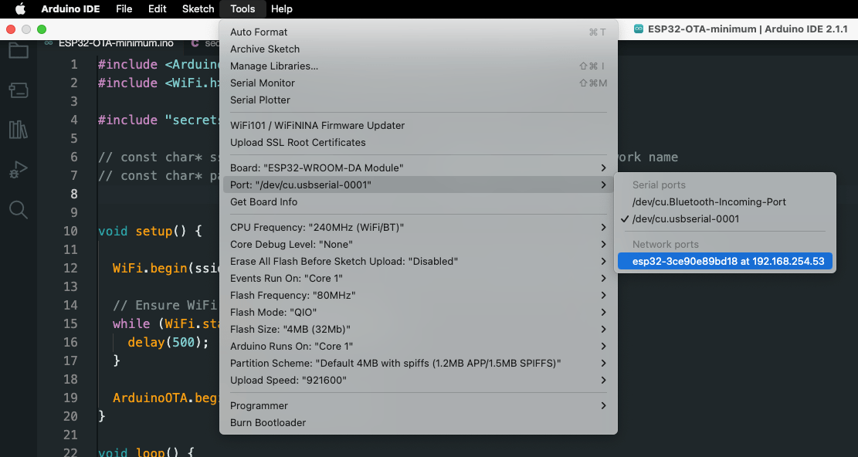Screen dimensions: 858x457
Task: Select Upload SSL Root Certificates
Action: pos(419,142)
